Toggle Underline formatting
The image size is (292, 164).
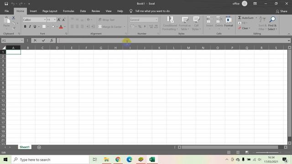pos(35,26)
